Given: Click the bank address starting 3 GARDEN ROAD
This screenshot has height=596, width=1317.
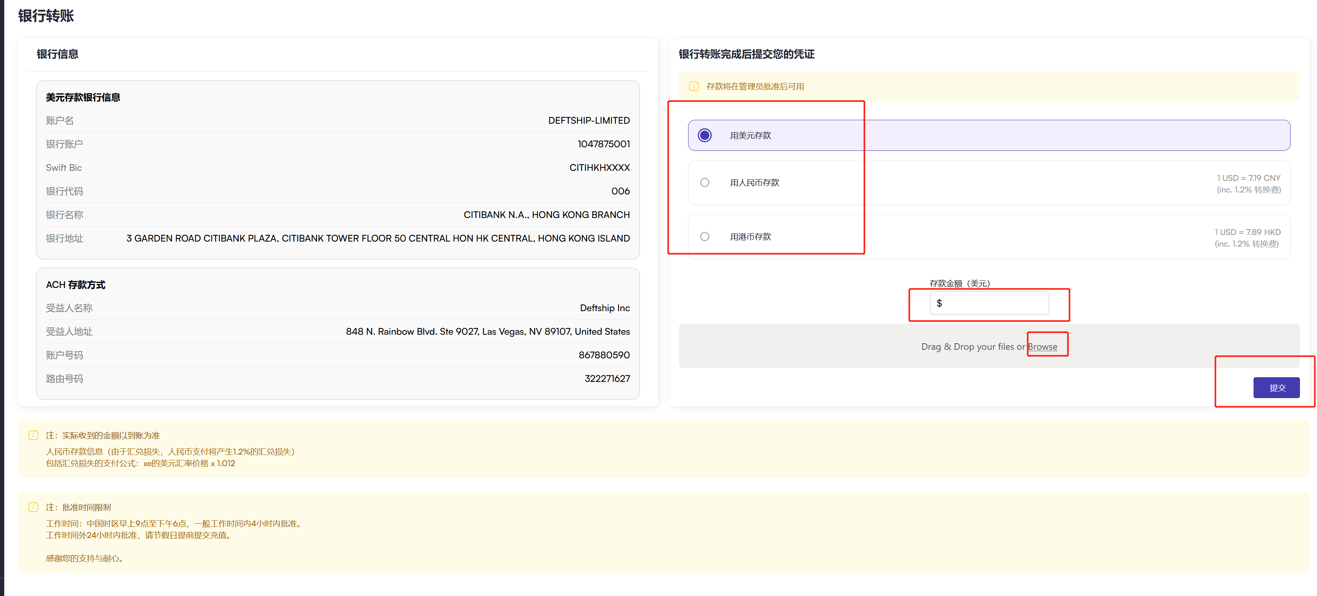Looking at the screenshot, I should pyautogui.click(x=378, y=238).
